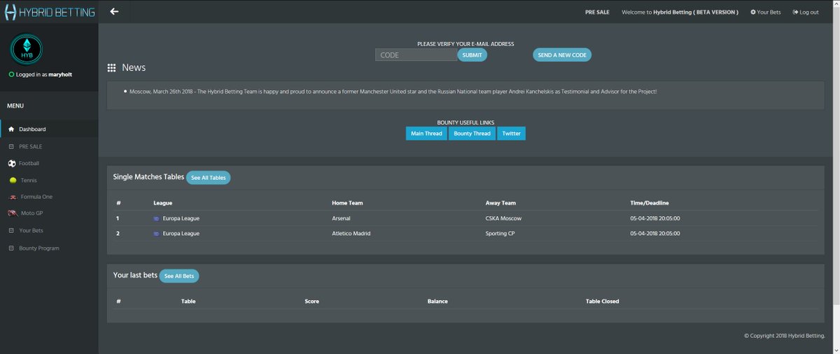The width and height of the screenshot is (840, 354).
Task: Click the Home Team column header
Action: pos(347,203)
